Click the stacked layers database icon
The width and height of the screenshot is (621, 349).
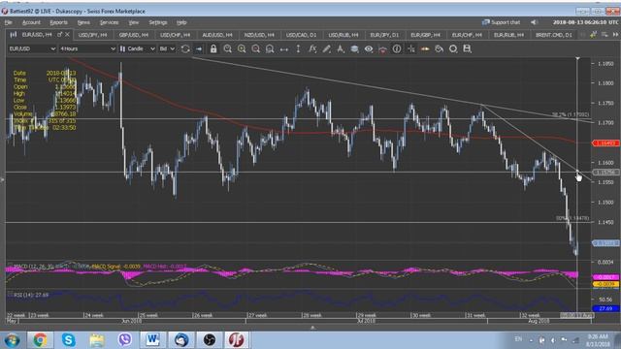(x=354, y=49)
